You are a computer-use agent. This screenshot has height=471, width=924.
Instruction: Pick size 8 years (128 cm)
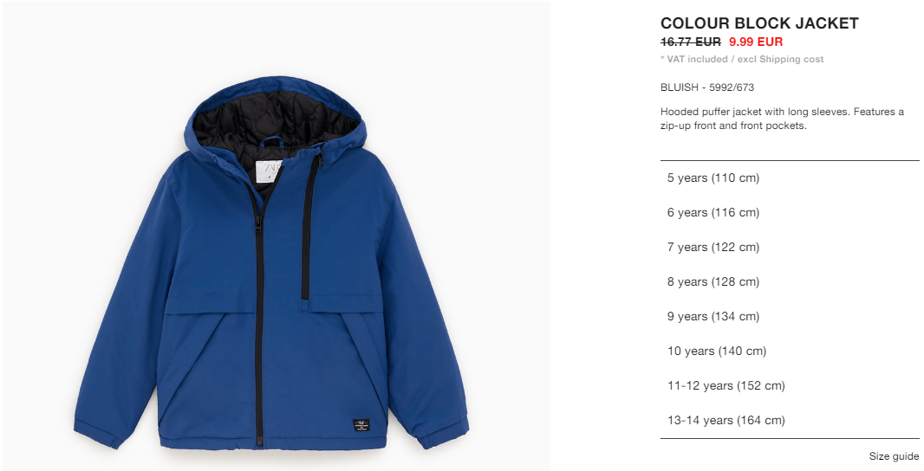(x=789, y=282)
